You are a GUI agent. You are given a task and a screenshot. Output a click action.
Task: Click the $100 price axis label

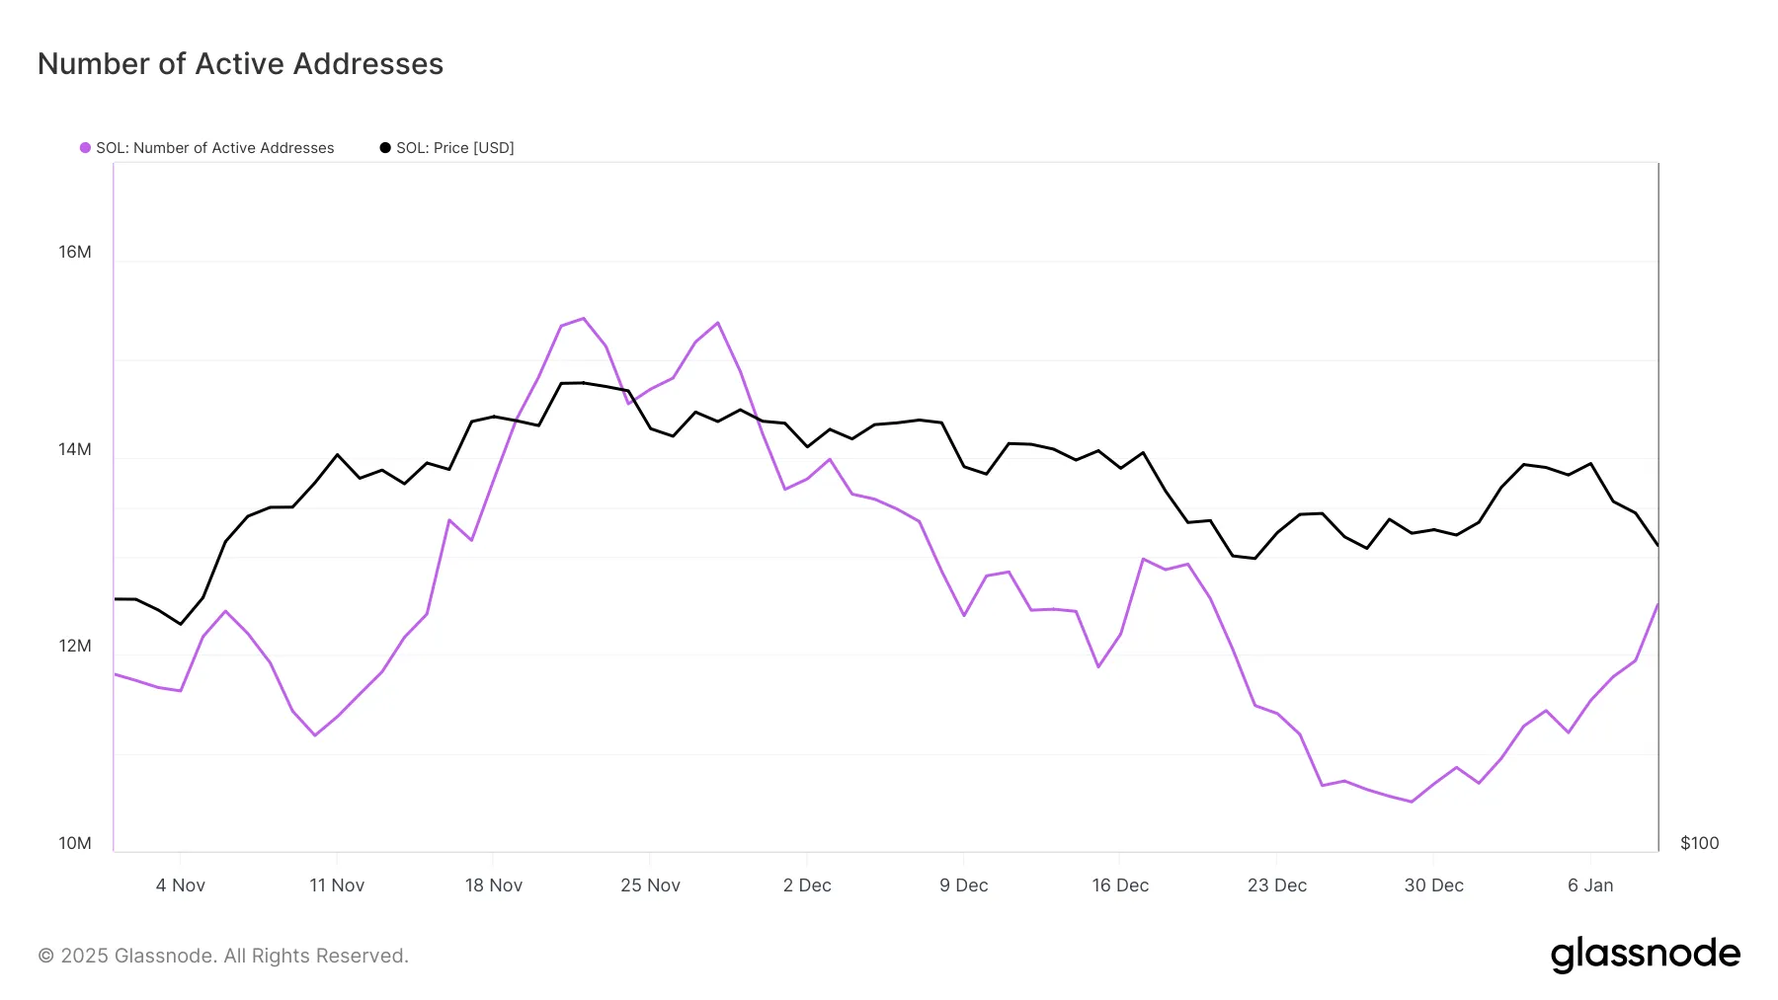click(1700, 843)
